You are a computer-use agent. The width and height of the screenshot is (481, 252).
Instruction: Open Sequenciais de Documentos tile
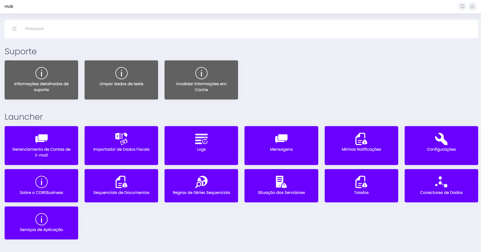(121, 185)
